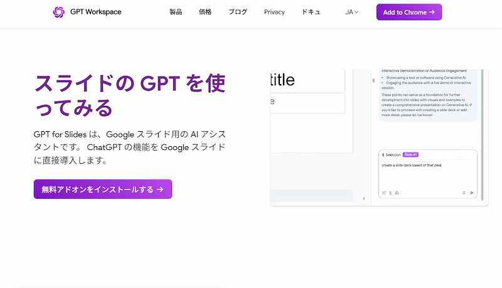Click the スライドの GPT を使ってみる heading
Viewport: 502px width, 288px height.
[130, 95]
